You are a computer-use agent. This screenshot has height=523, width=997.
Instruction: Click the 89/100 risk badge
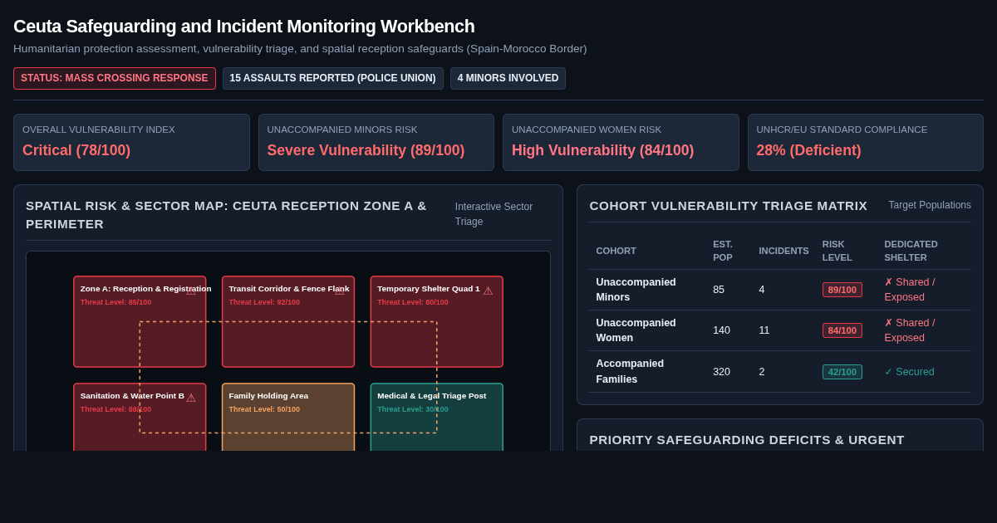pos(842,290)
